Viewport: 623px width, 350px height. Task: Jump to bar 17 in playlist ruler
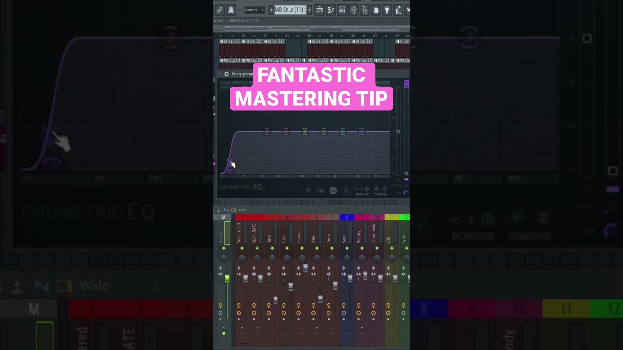[265, 35]
